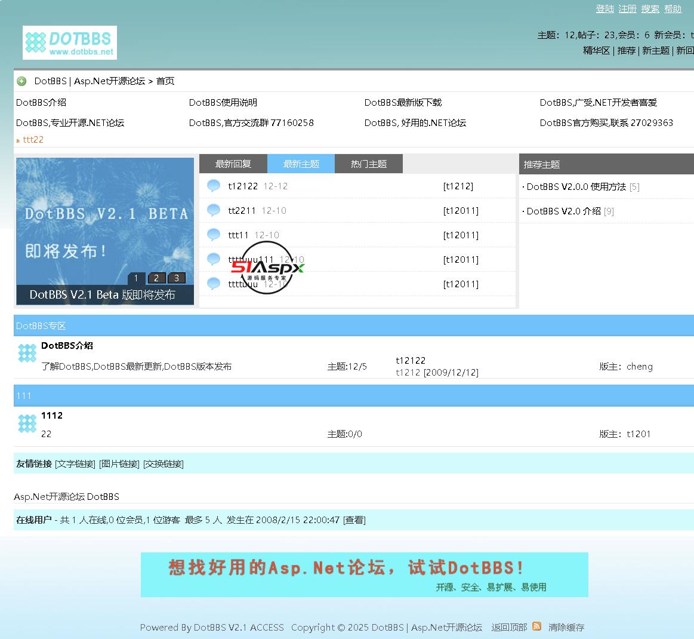Viewport: 694px width, 639px height.
Task: Show [文字链接] friend links
Action: point(75,463)
